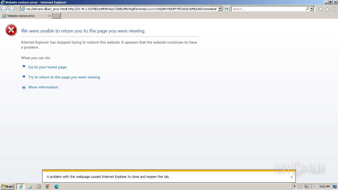
Task: Open the Home page icon
Action: point(321,9)
